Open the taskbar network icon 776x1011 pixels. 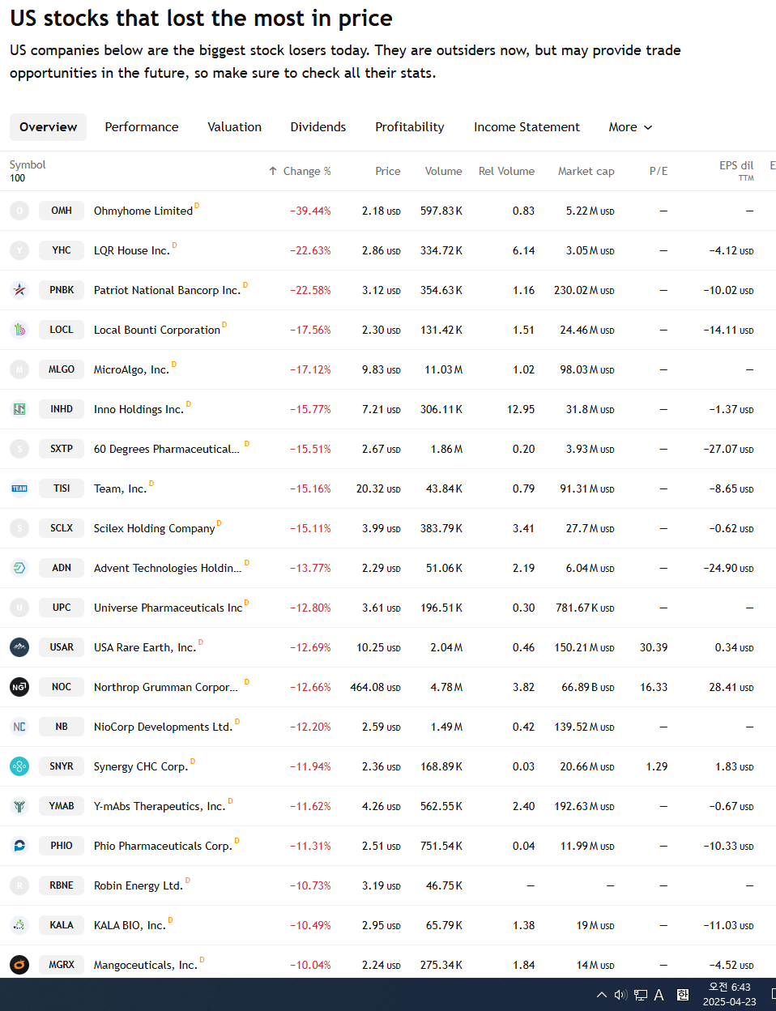coord(640,995)
